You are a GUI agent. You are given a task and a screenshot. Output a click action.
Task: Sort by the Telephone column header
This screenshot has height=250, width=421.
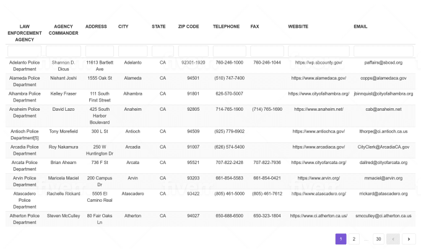coord(226,27)
